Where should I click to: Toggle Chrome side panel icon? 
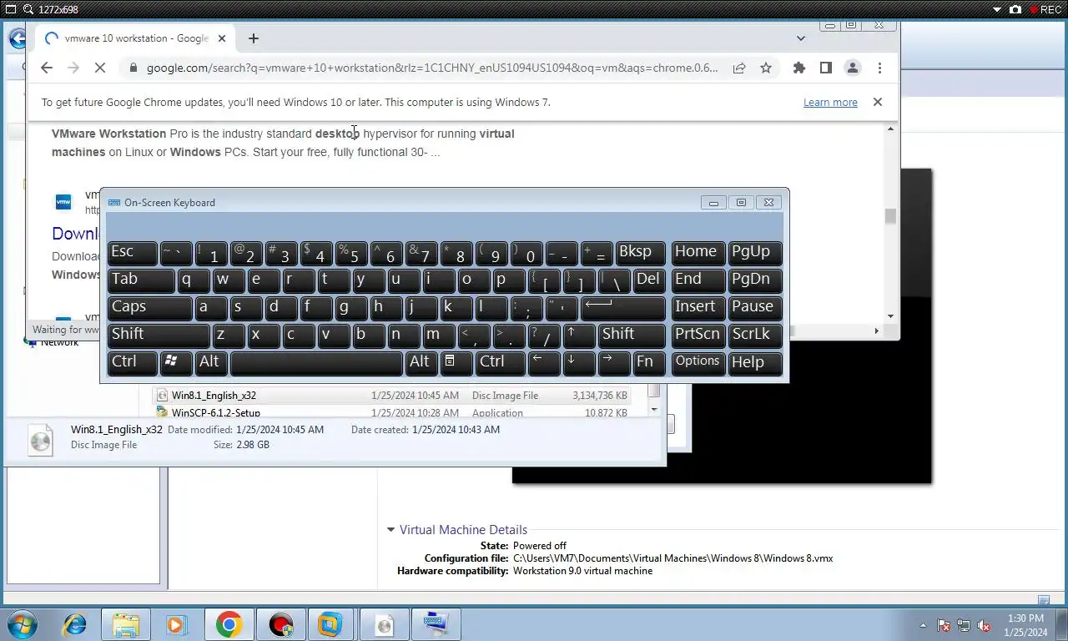(x=826, y=68)
